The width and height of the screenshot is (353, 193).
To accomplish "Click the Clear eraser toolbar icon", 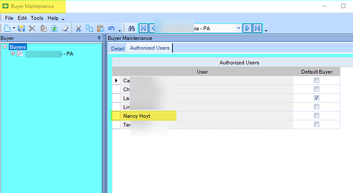I will click(x=65, y=28).
